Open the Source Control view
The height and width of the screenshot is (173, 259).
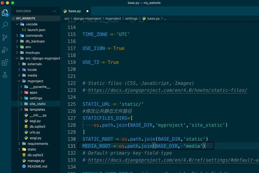coord(5,38)
